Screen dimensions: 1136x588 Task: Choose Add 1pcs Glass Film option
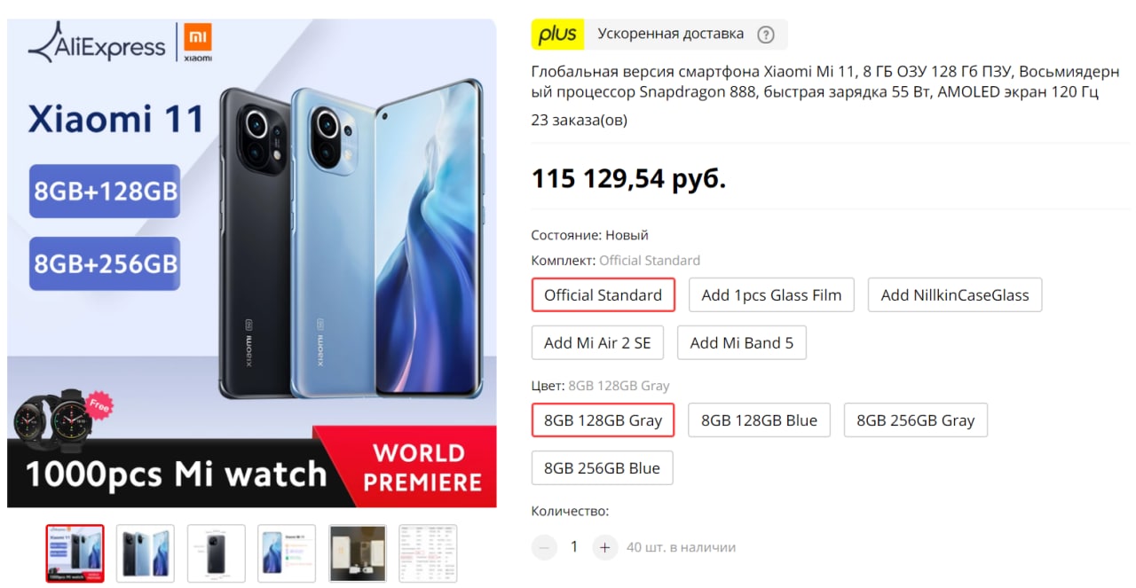click(771, 295)
